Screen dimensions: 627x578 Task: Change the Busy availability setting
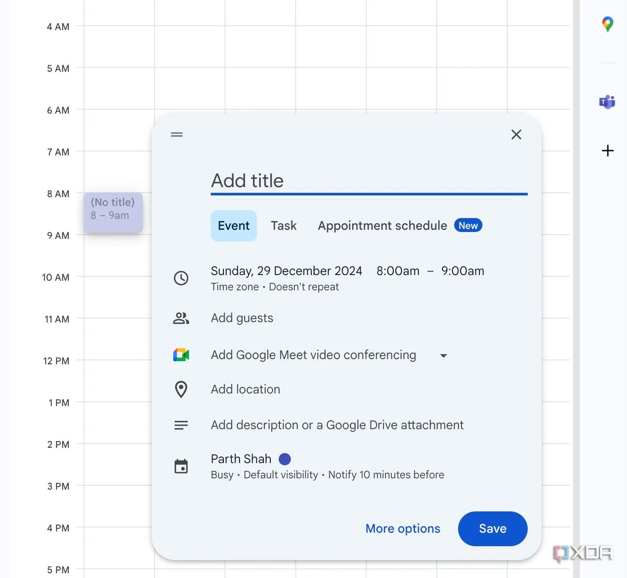coord(222,475)
